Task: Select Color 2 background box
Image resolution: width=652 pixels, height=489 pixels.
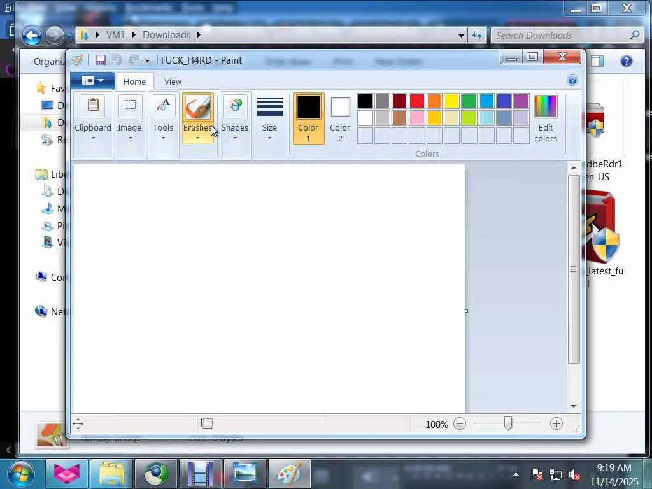Action: pos(340,118)
